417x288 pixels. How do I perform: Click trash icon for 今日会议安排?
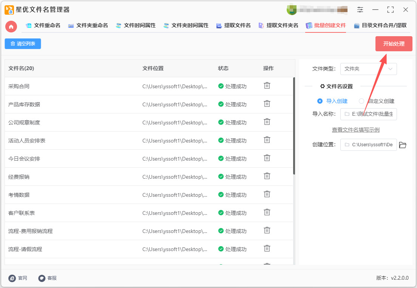pyautogui.click(x=267, y=158)
